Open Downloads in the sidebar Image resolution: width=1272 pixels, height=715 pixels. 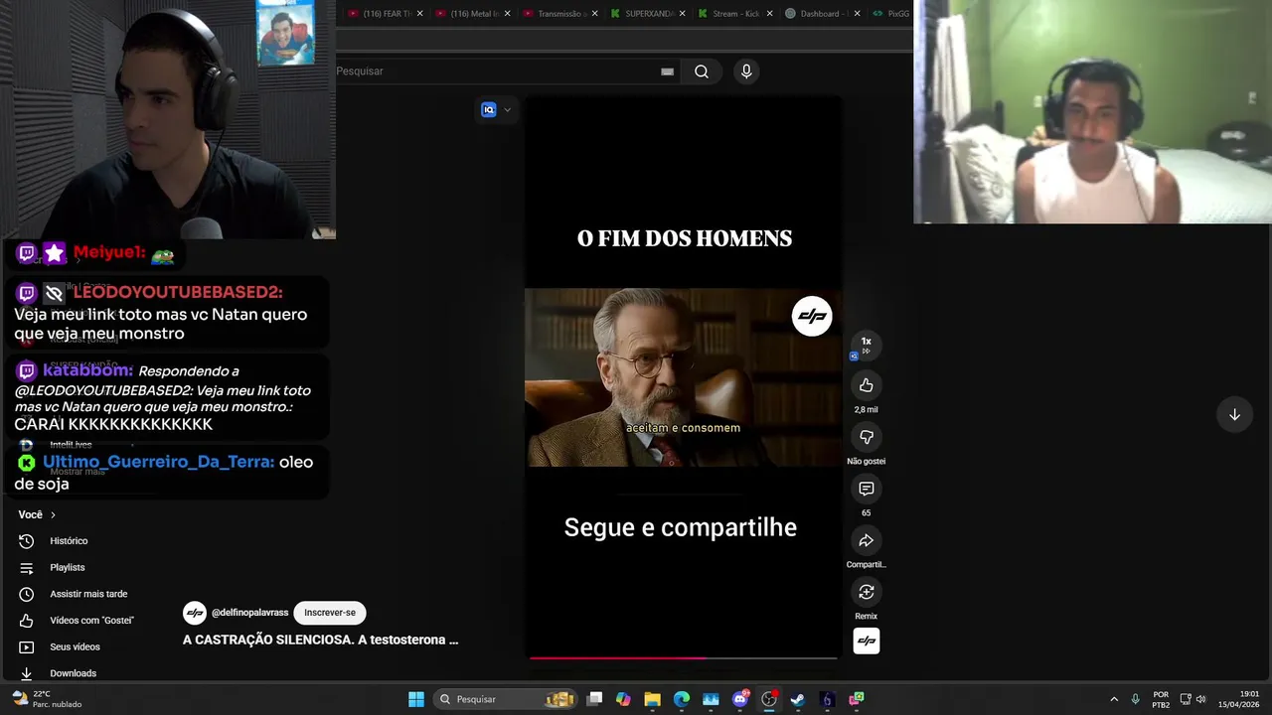[x=73, y=673]
